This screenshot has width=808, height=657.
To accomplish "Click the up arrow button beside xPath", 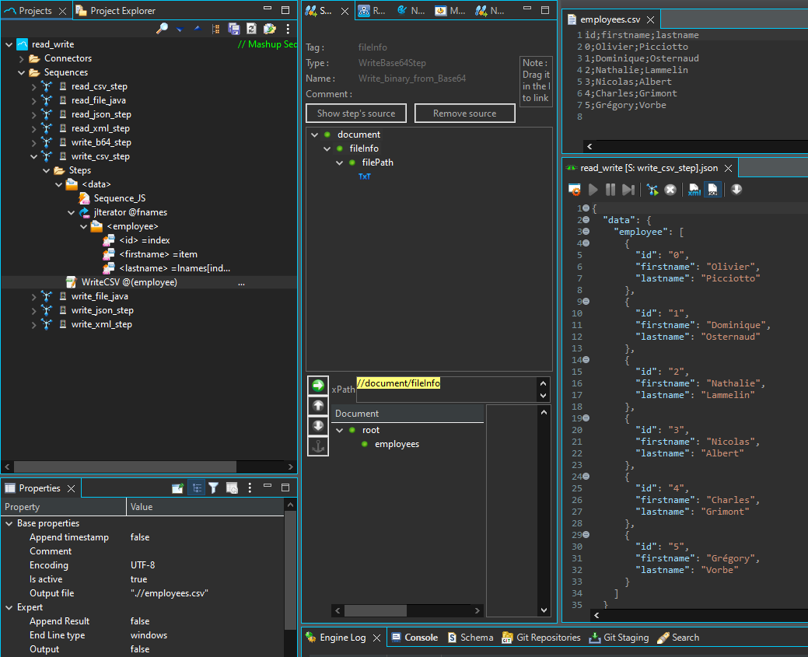I will coord(317,406).
